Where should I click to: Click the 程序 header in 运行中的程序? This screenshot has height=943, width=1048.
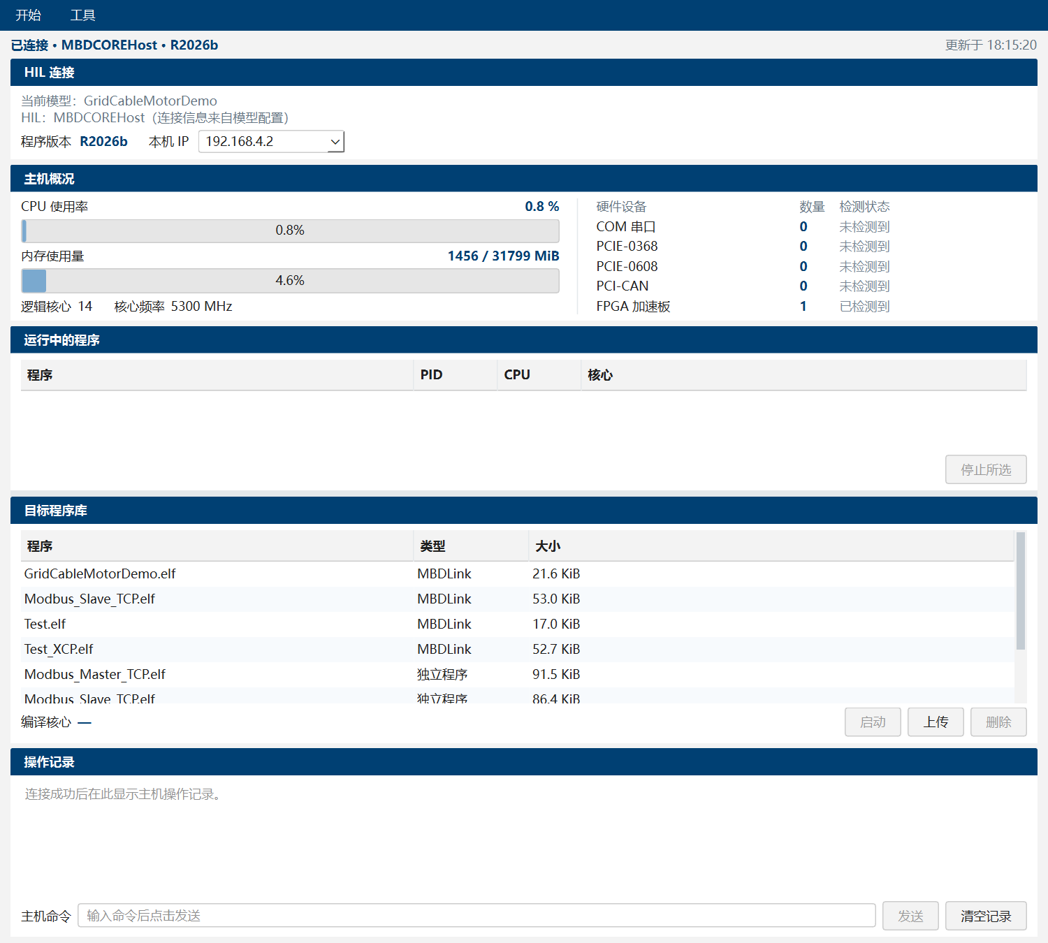pyautogui.click(x=217, y=375)
